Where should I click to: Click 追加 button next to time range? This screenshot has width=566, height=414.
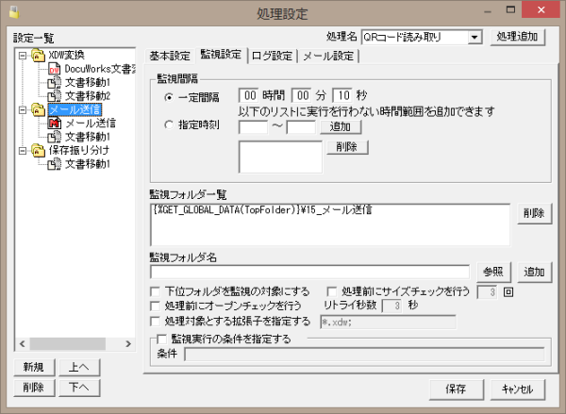click(x=341, y=127)
